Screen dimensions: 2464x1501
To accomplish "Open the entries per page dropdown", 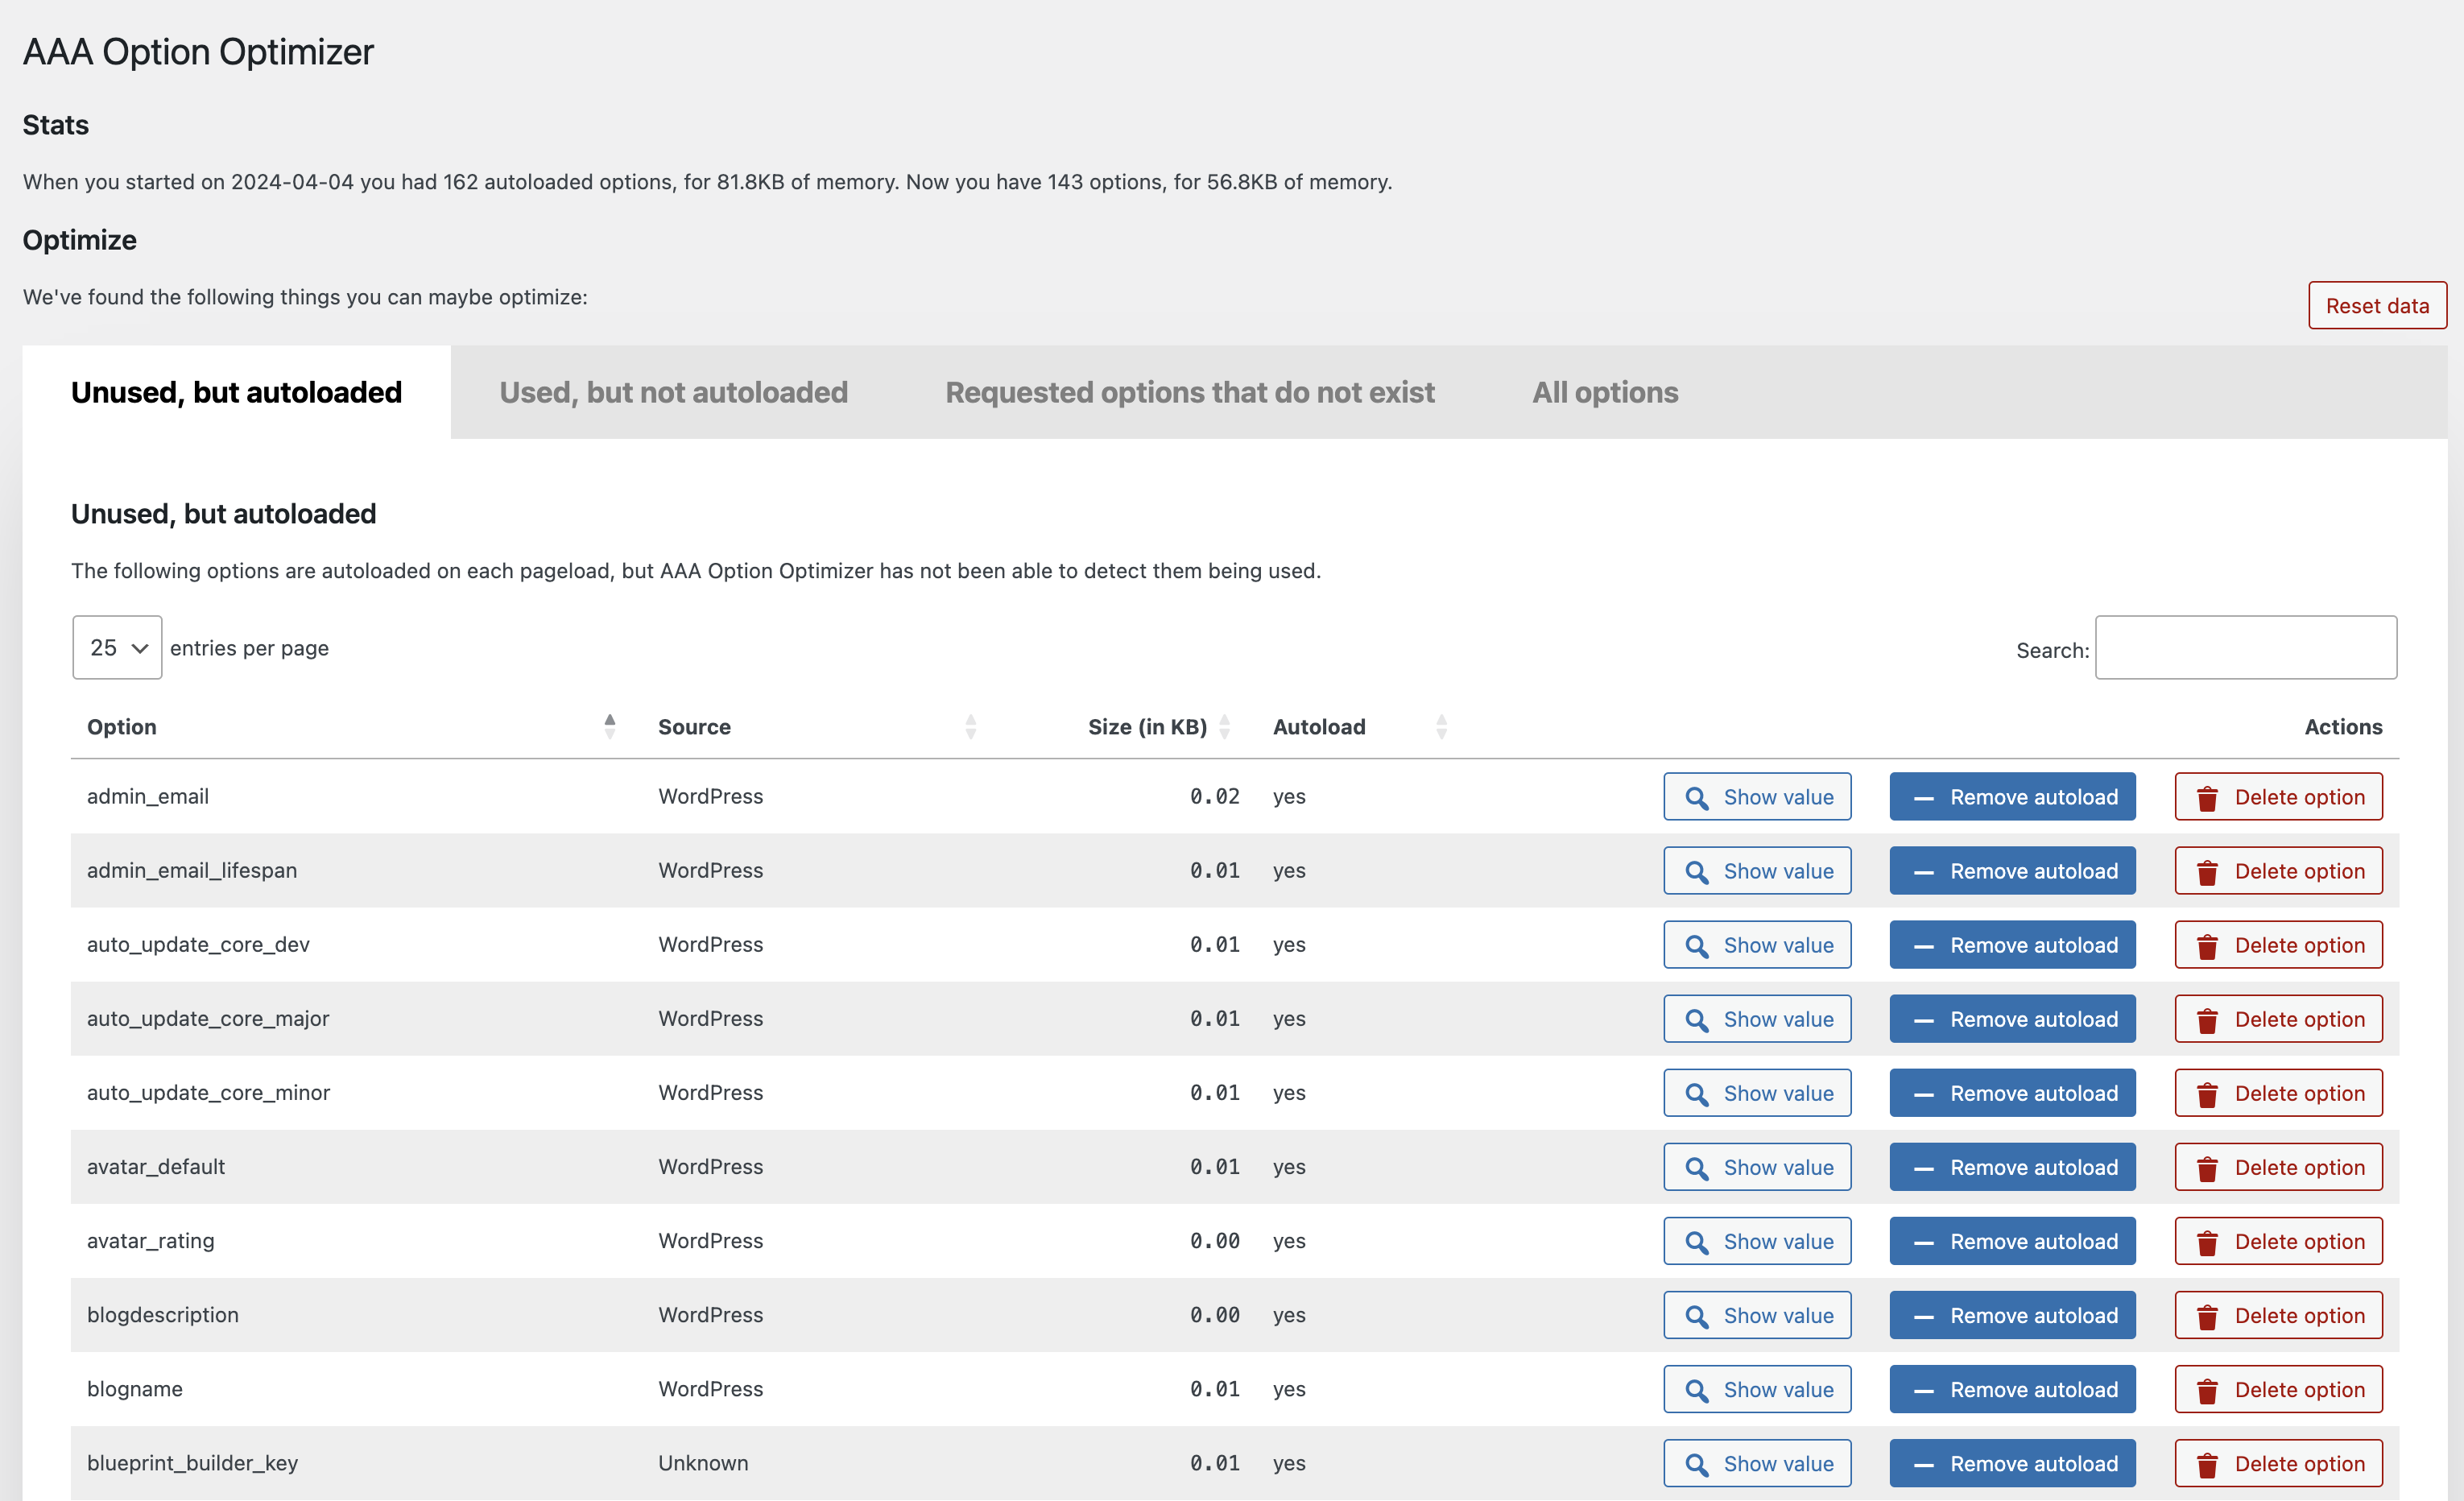I will [114, 647].
